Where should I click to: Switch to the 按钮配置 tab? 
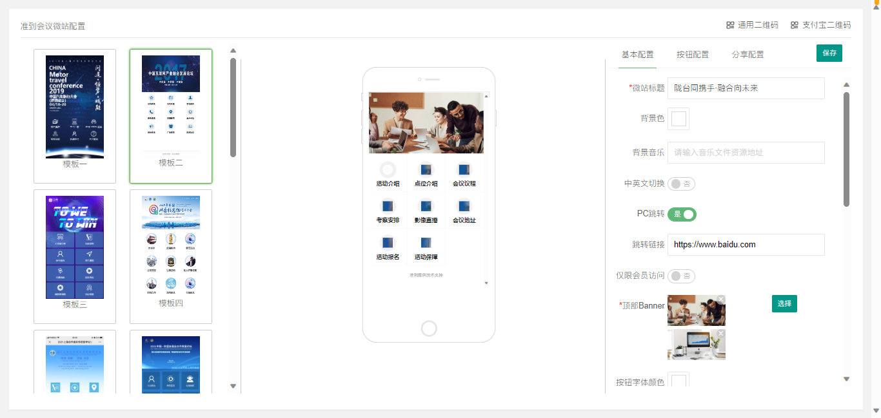[x=692, y=55]
